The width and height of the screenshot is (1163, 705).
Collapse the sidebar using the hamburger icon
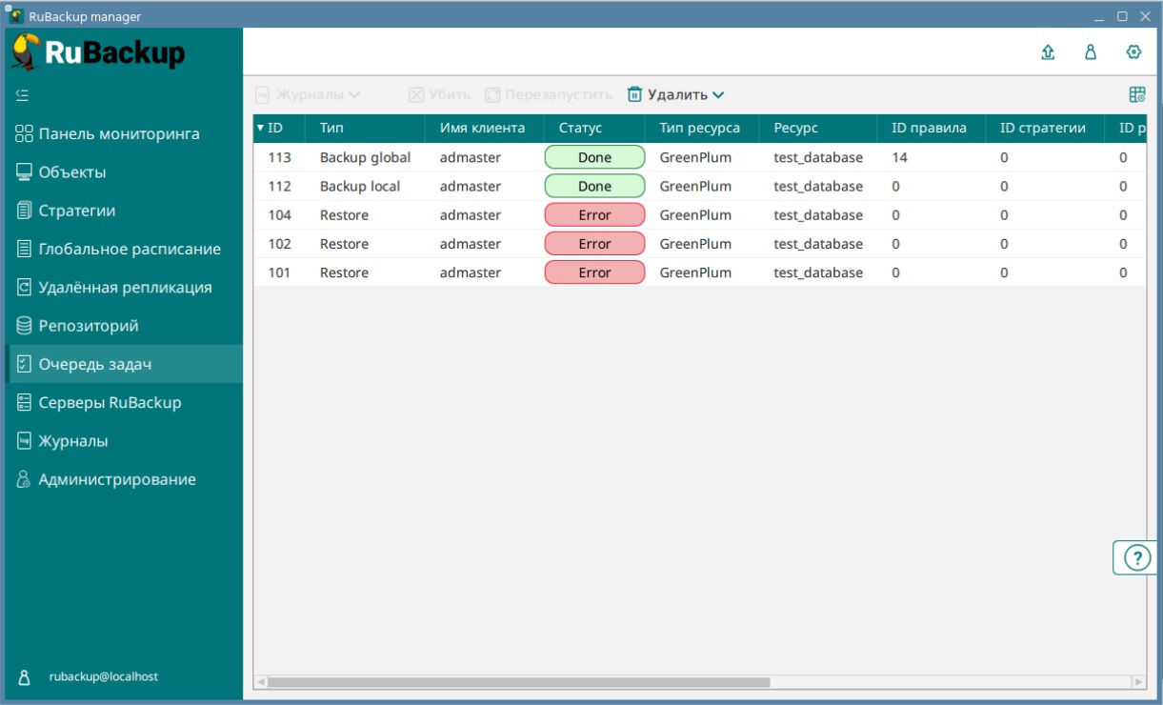click(x=23, y=95)
